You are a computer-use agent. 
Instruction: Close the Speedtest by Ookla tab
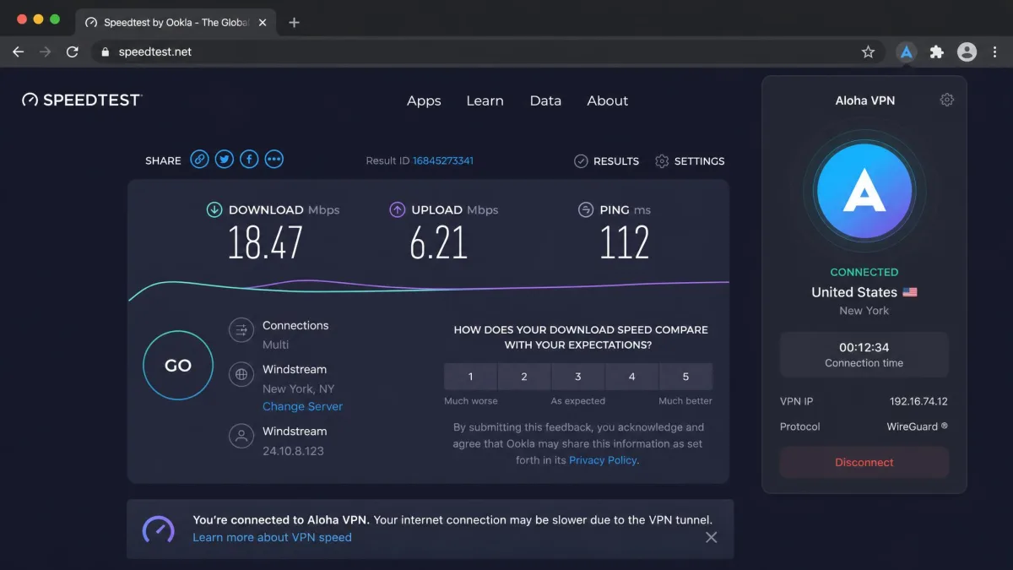point(263,23)
